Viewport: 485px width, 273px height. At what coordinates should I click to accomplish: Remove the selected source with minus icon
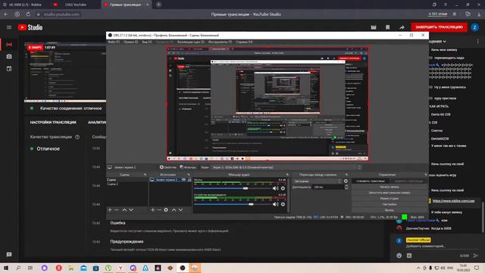[x=159, y=210]
